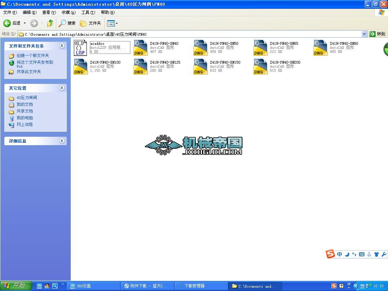Click the question mark tray icon

point(342,286)
